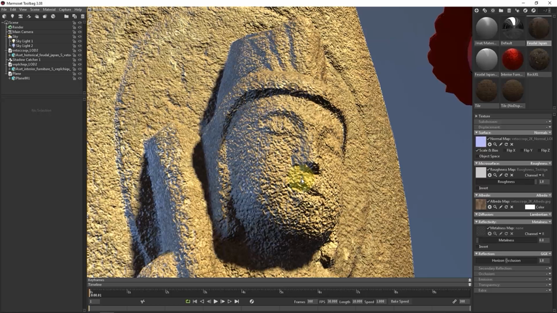The image size is (557, 313).
Task: Enable Flip X for the normal map
Action: point(504,151)
